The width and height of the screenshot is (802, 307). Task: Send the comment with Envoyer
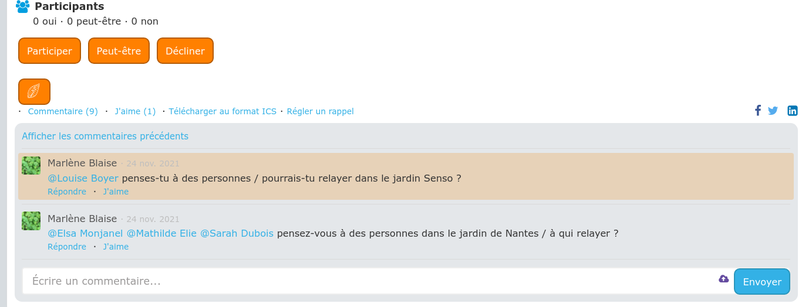coord(762,282)
